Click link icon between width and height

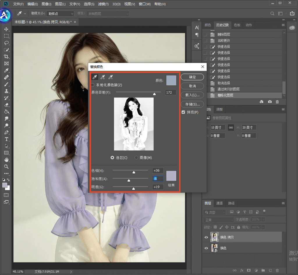(231, 127)
